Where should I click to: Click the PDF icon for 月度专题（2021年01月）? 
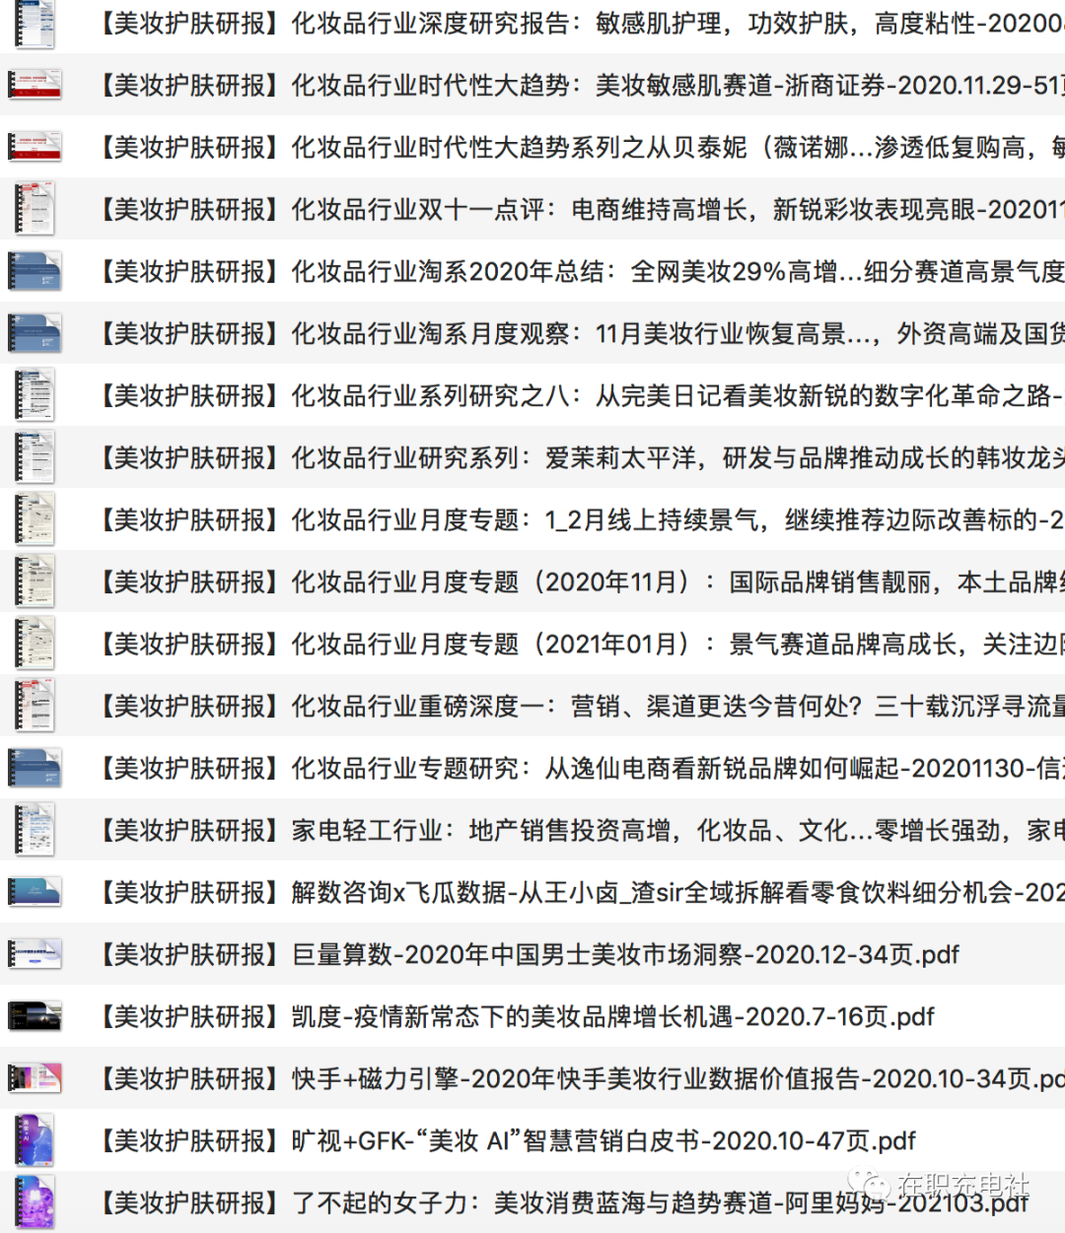[35, 645]
